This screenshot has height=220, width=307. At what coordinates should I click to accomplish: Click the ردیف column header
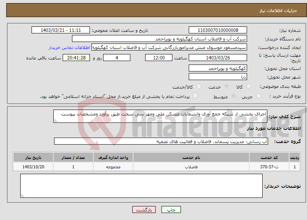[295, 157]
